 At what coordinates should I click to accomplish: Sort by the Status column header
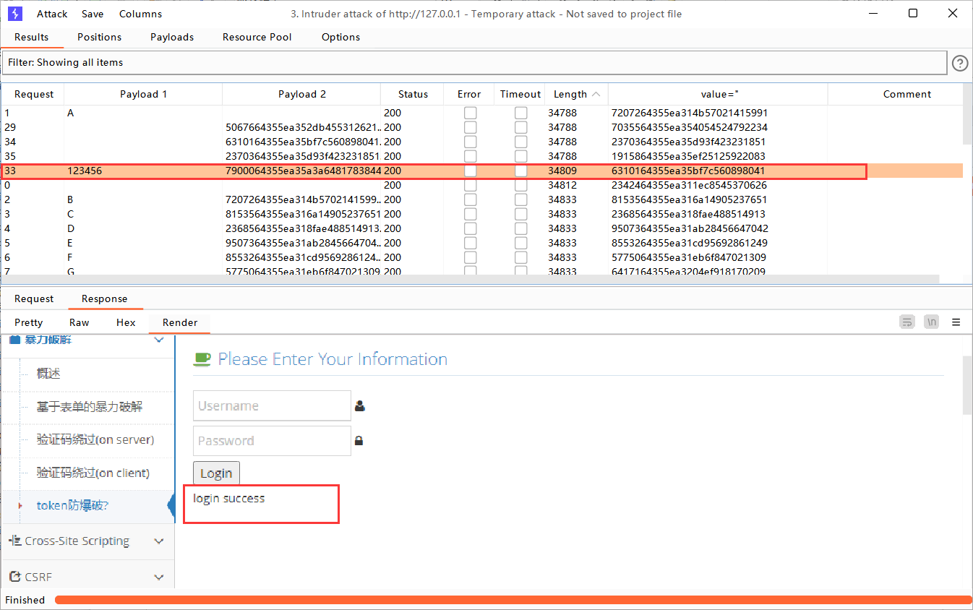413,94
